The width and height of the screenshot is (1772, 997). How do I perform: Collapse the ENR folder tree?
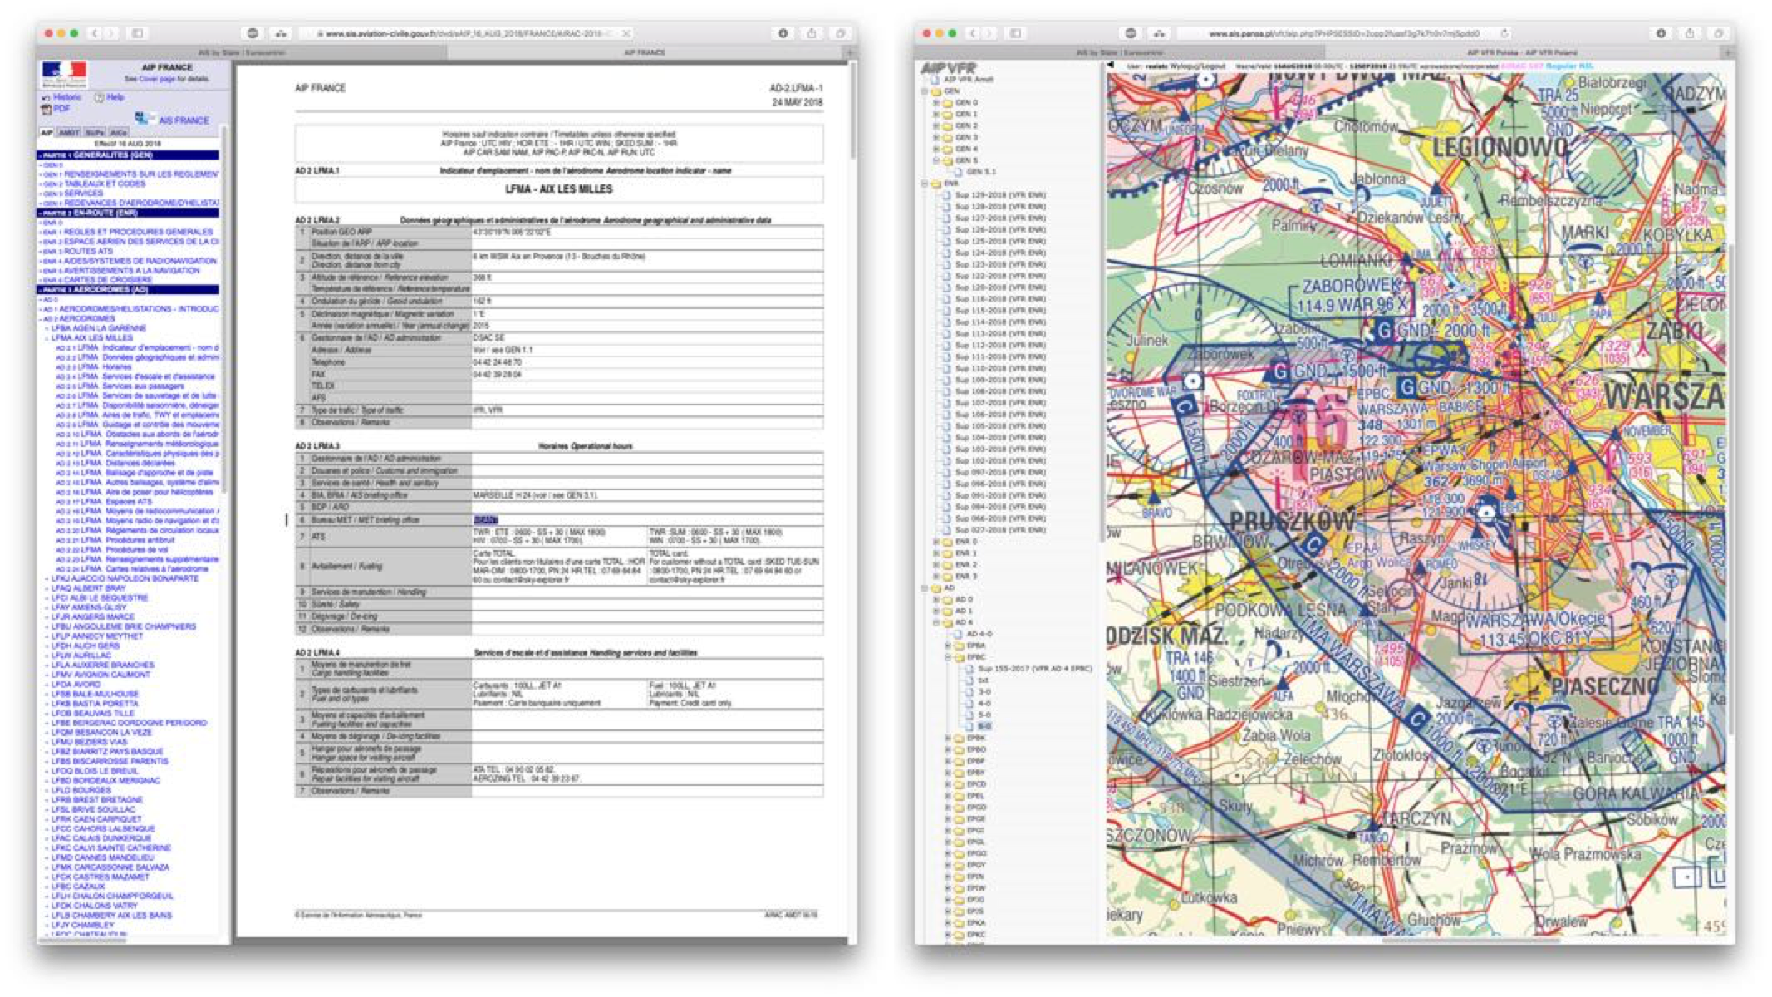point(925,184)
